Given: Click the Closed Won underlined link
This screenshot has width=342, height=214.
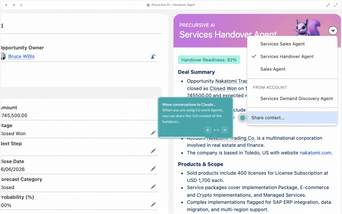Looking at the screenshot, I should (223, 89).
